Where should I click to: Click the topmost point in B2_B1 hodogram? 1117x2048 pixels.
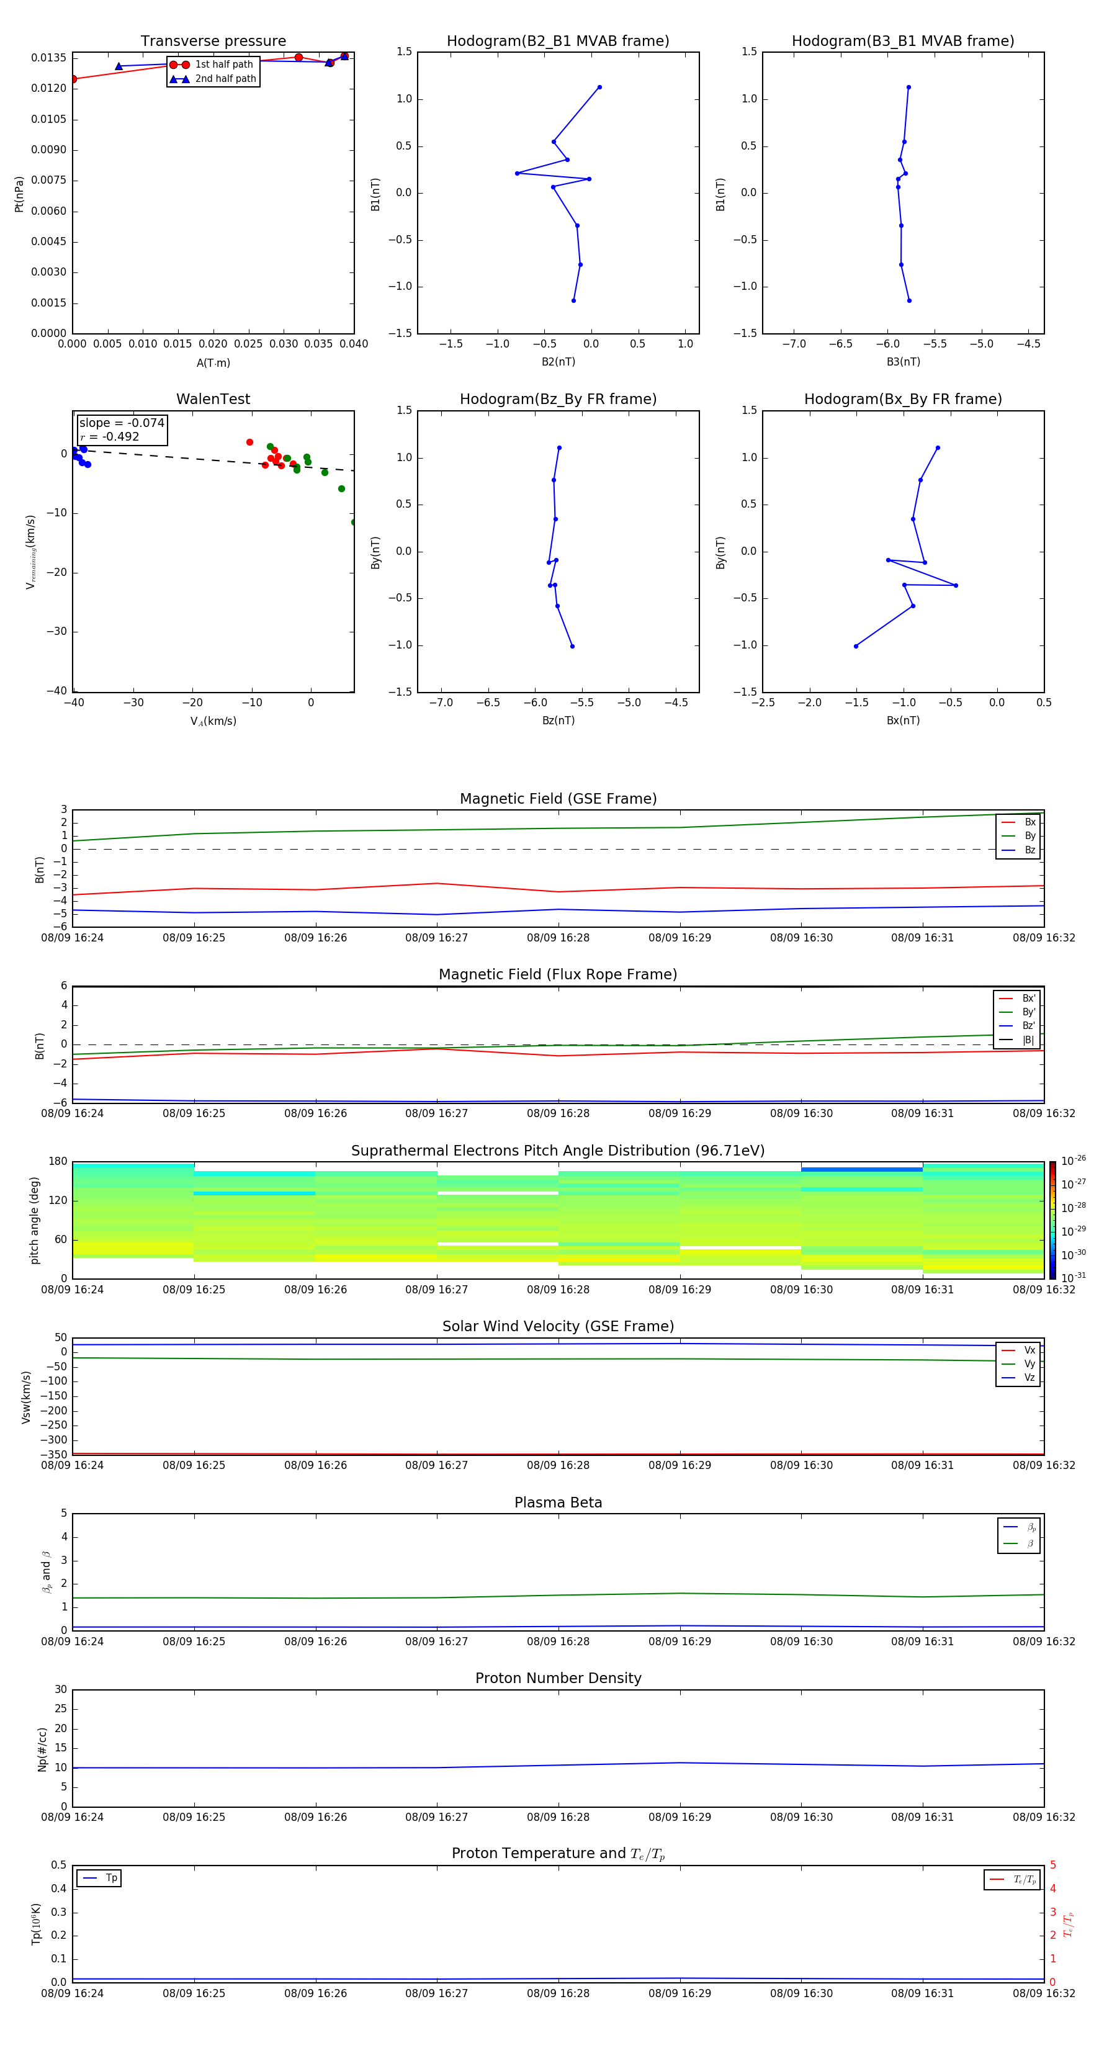tap(599, 88)
